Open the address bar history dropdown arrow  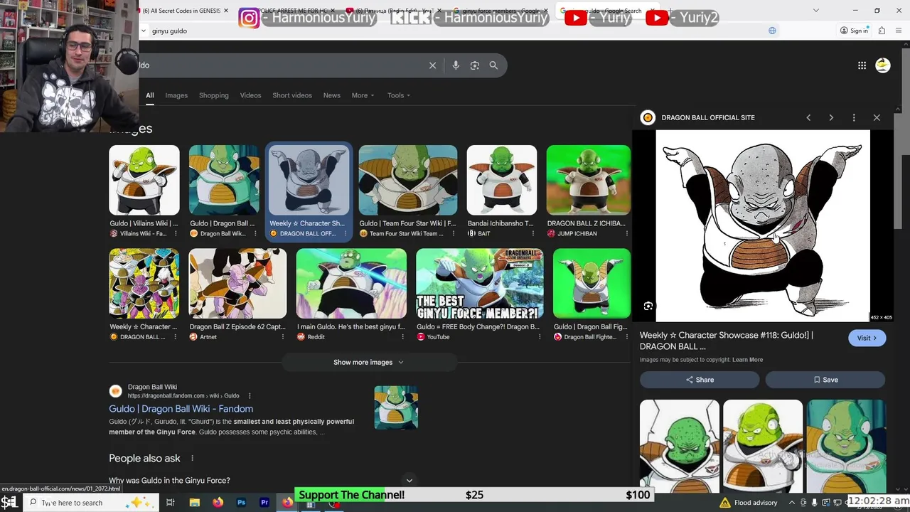tap(144, 31)
